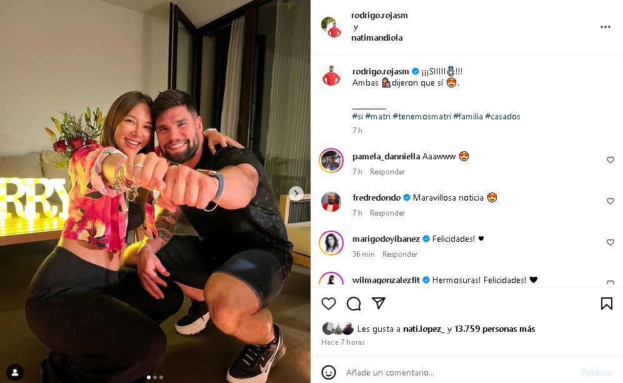Image resolution: width=623 pixels, height=383 pixels.
Task: Reply to fredredondo's comment
Action: pyautogui.click(x=387, y=213)
